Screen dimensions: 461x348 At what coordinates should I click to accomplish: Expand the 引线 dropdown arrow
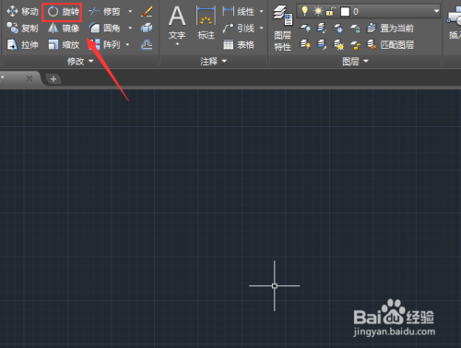point(261,29)
